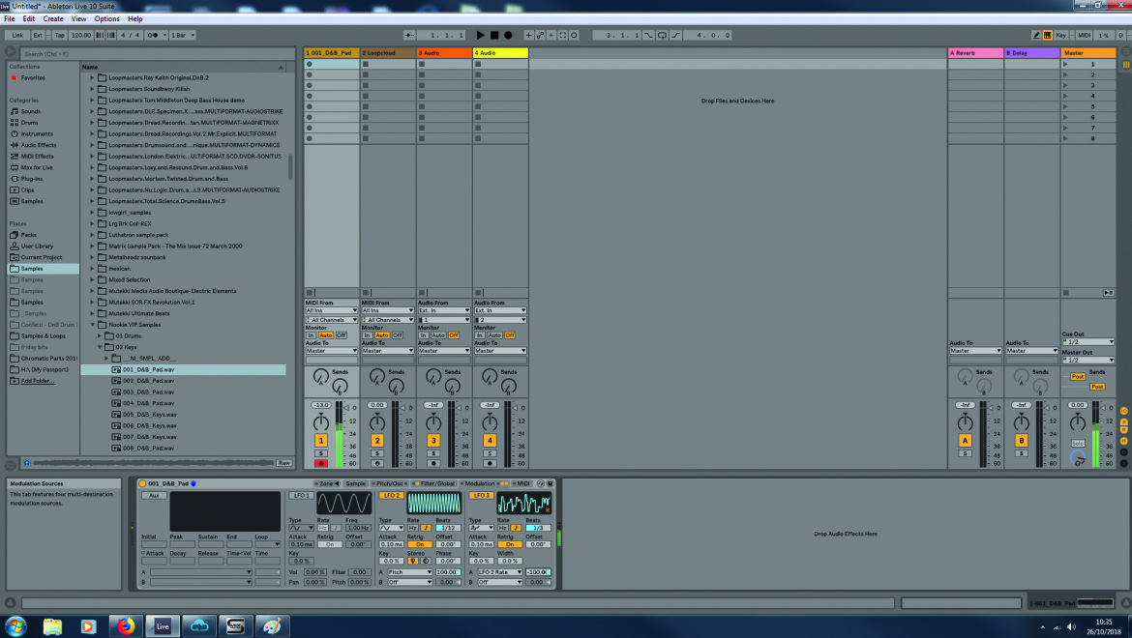Click the Tap tempo button
The height and width of the screenshot is (638, 1132).
click(59, 35)
